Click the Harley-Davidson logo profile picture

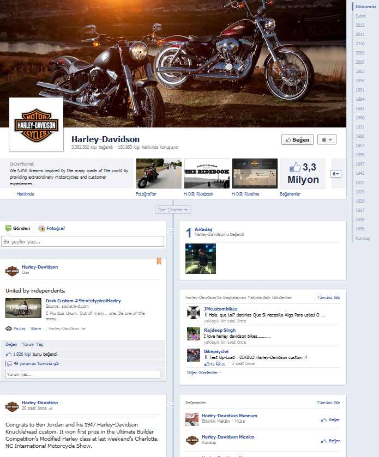point(36,124)
